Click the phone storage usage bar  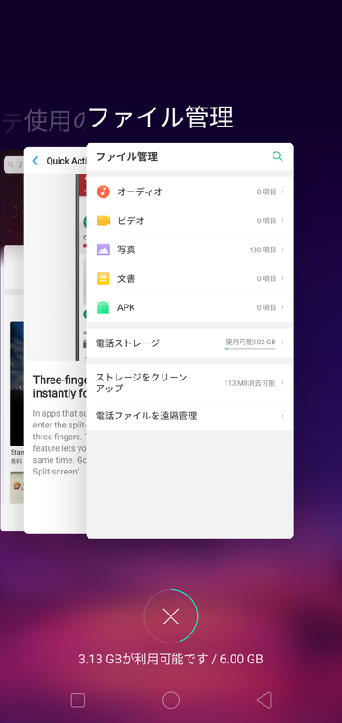point(250,349)
